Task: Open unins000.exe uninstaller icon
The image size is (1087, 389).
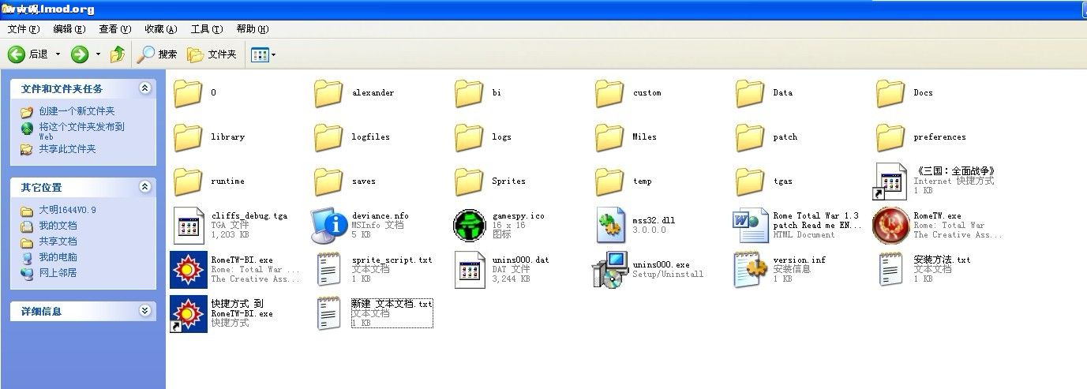Action: (610, 270)
